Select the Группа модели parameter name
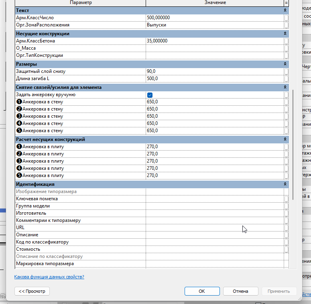Viewport: 311px width, 304px height. (x=33, y=206)
